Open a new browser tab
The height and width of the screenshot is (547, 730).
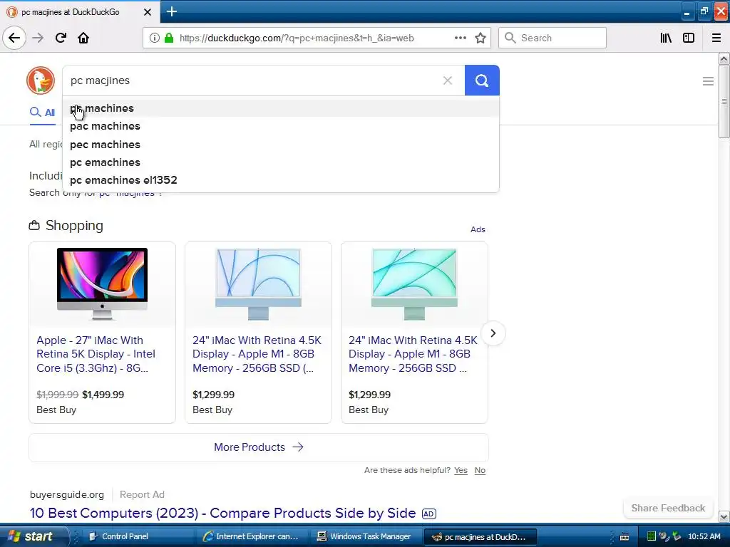point(172,11)
